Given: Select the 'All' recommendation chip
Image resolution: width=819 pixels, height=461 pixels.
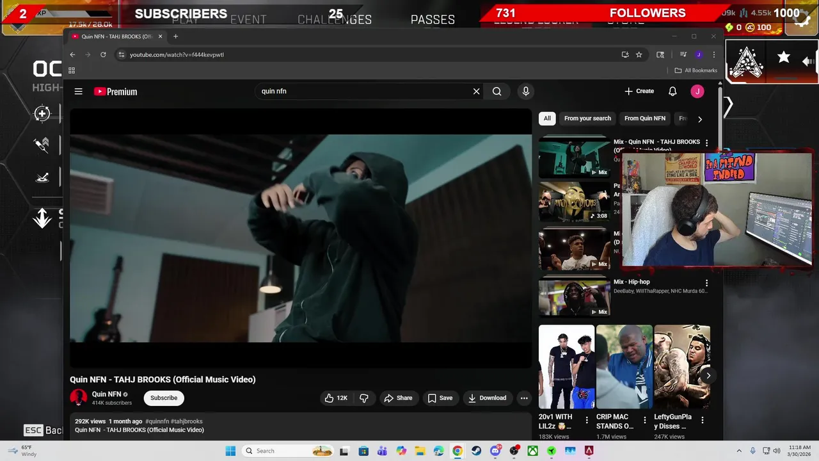Looking at the screenshot, I should [x=547, y=118].
